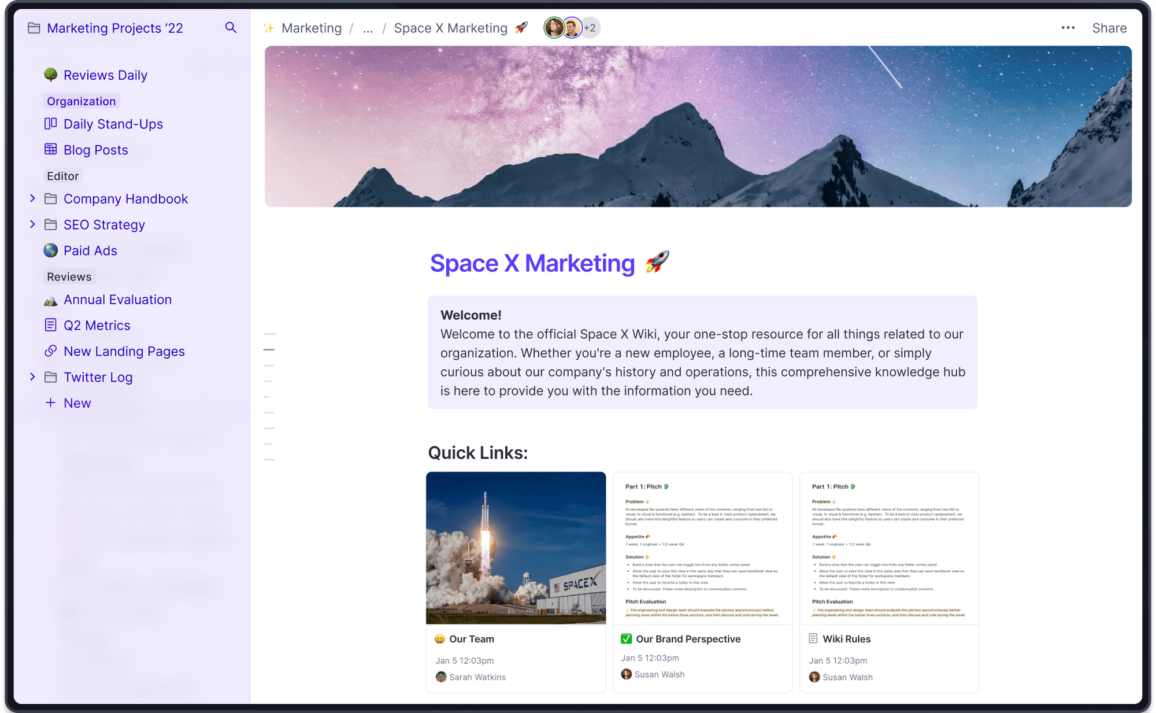Click the Share button
Screen dimensions: 1156x713
[1109, 27]
